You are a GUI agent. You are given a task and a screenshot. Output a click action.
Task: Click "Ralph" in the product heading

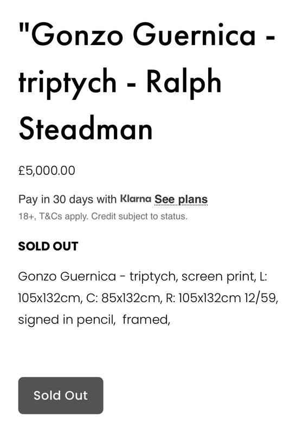184,82
